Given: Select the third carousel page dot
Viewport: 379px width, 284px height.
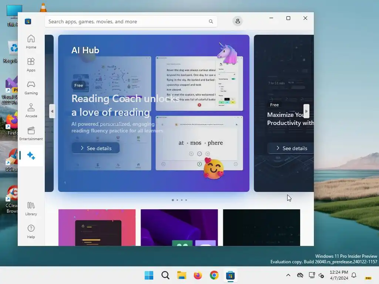Looking at the screenshot, I should (x=182, y=200).
